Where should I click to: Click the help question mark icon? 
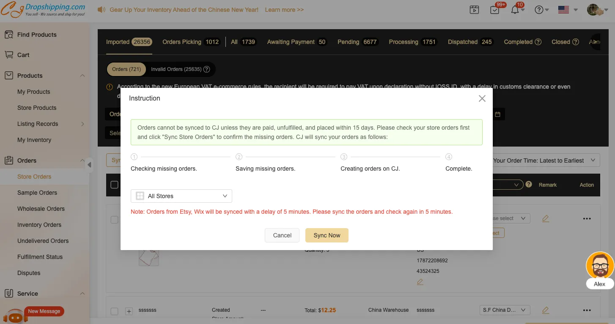(x=539, y=10)
